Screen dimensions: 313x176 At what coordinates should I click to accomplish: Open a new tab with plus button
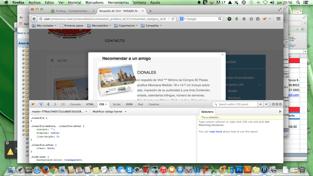[150, 11]
